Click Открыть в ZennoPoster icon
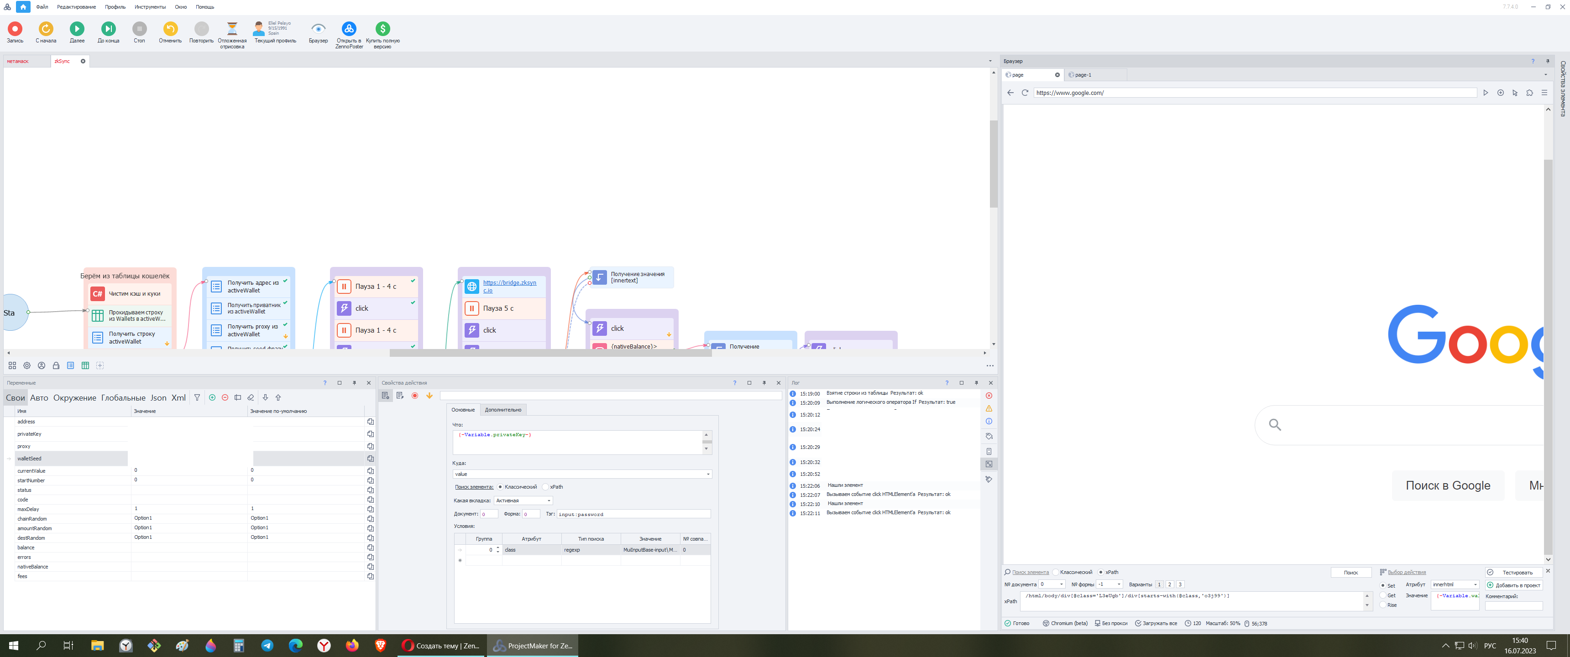Screen dimensions: 1570x657 (x=349, y=29)
